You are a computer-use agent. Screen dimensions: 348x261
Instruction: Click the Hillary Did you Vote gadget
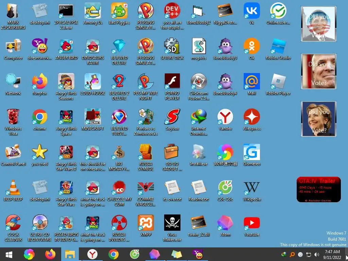coord(319,119)
